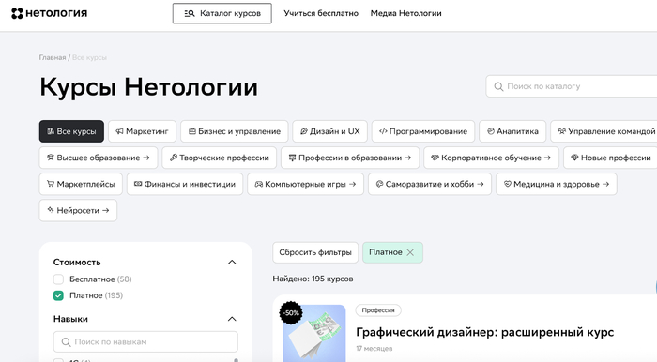Click the Найдено: 195 курсов text
Image resolution: width=657 pixels, height=362 pixels.
click(x=313, y=279)
